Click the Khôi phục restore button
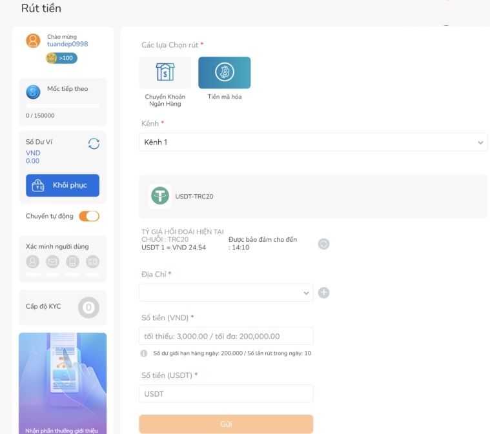The width and height of the screenshot is (490, 434). [x=63, y=186]
